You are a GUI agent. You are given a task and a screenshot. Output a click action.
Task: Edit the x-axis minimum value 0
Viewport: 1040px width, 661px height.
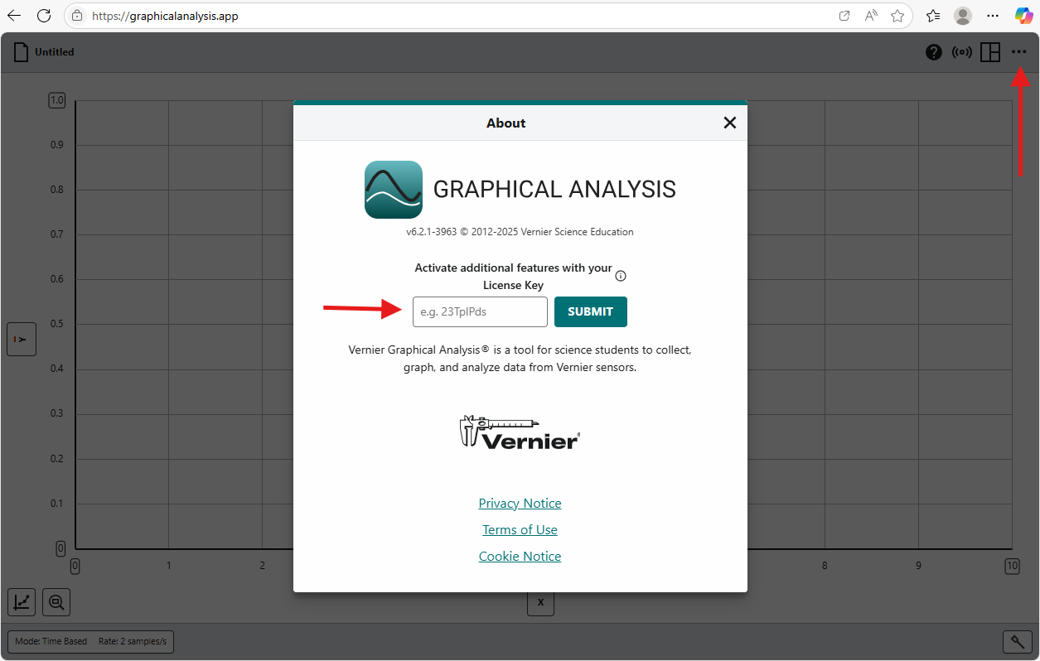click(75, 566)
